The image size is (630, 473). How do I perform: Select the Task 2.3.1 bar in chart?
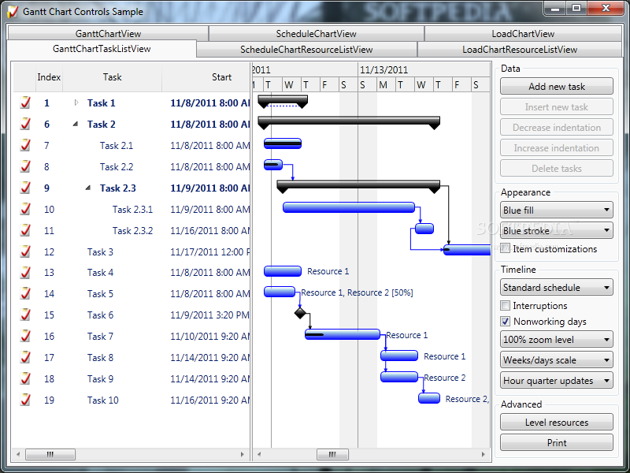tap(349, 207)
